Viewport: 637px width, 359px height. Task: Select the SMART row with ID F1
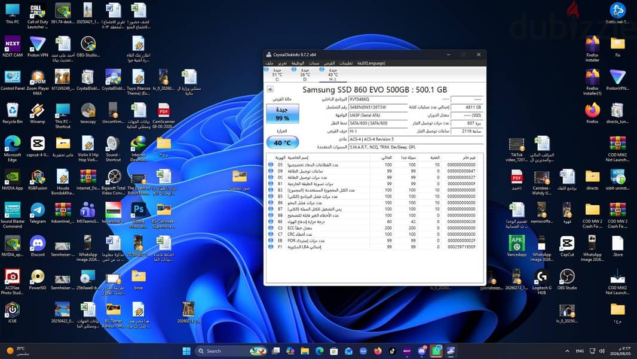coord(372,247)
